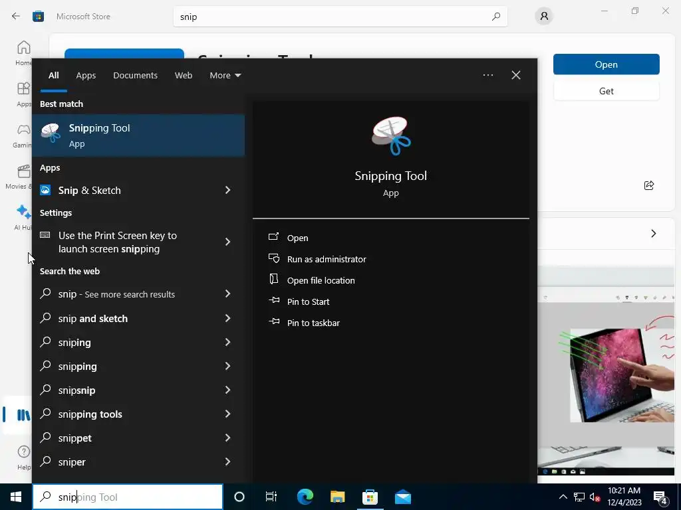Select 'snipping tools' web suggestion
Viewport: 681px width, 510px height.
pyautogui.click(x=90, y=414)
